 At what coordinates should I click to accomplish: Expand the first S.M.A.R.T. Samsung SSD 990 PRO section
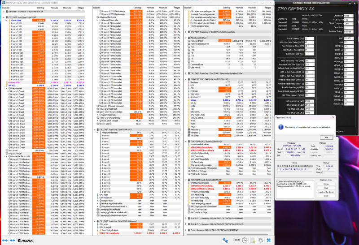186,218
